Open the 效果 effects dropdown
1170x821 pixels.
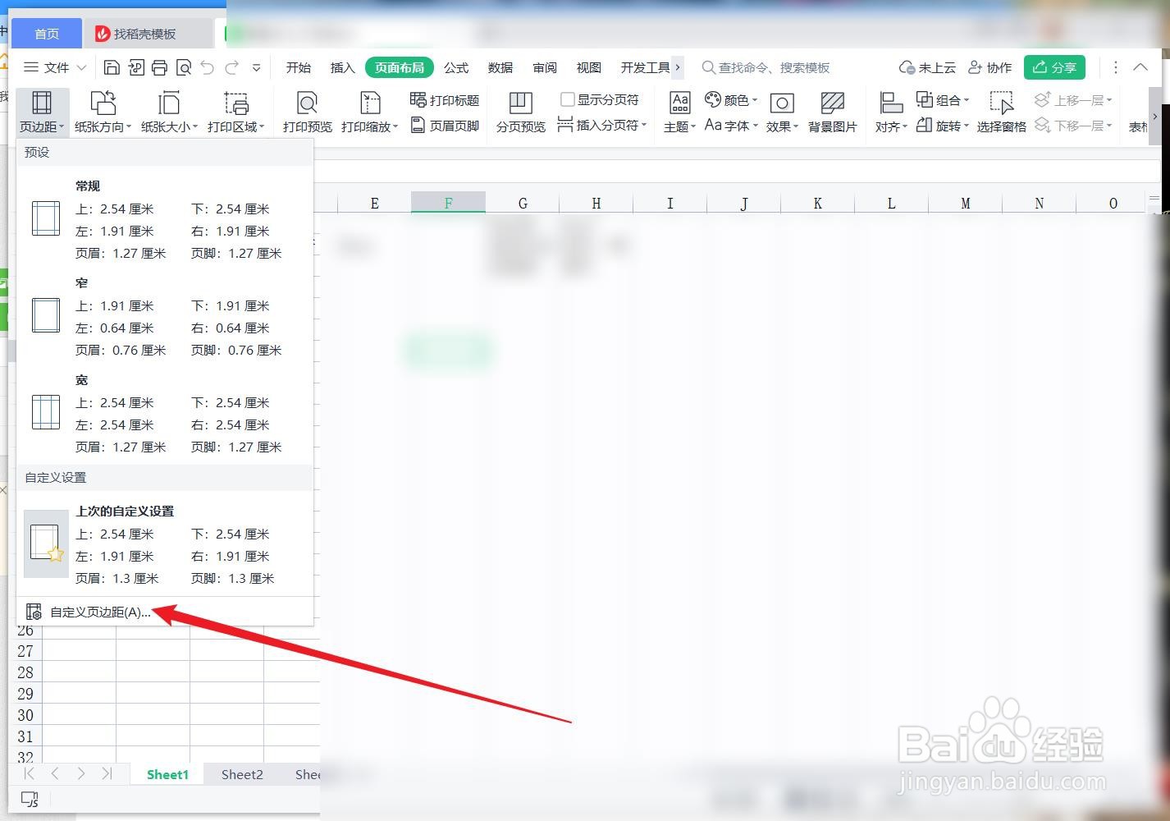pos(782,112)
